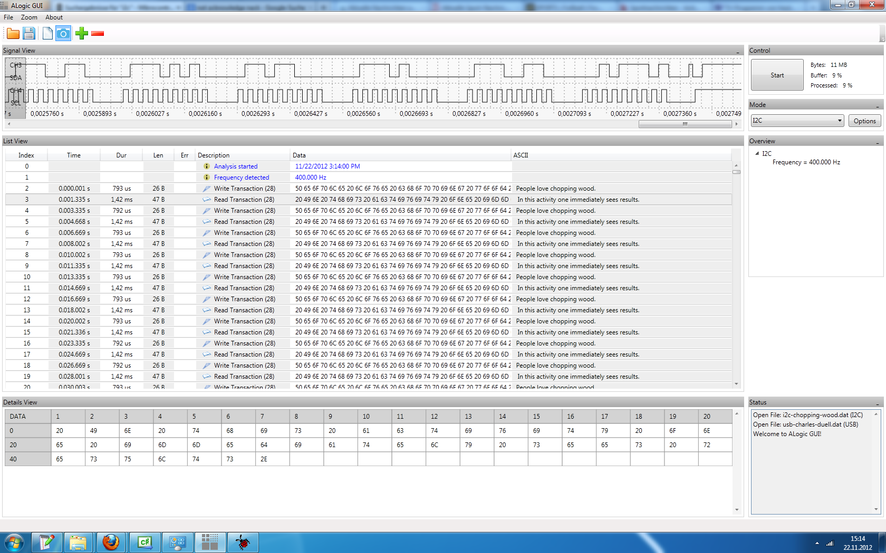886x553 pixels.
Task: Open the Notepad++ taskbar icon
Action: click(x=46, y=542)
